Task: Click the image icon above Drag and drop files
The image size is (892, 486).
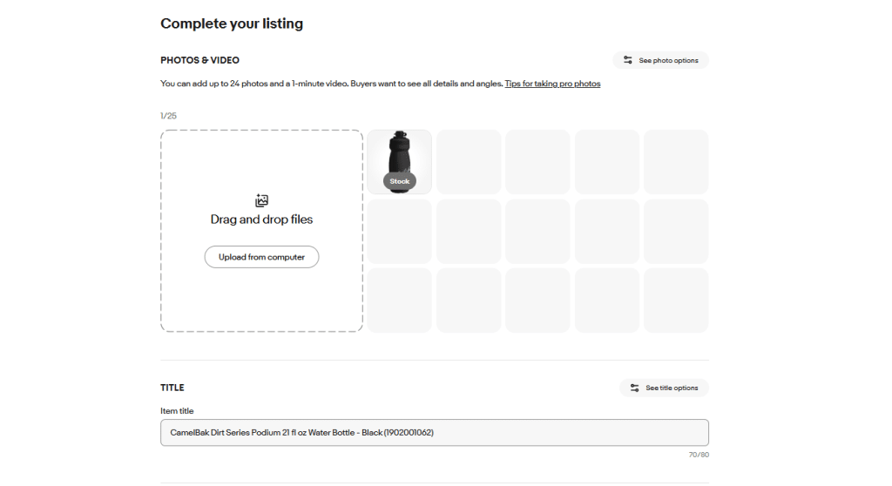Action: coord(261,200)
